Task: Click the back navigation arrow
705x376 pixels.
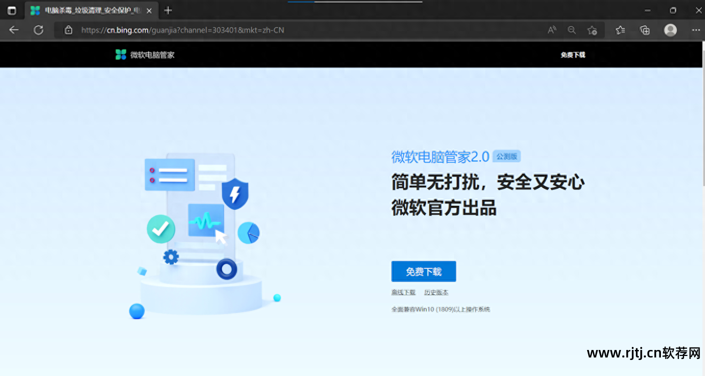Action: point(14,30)
